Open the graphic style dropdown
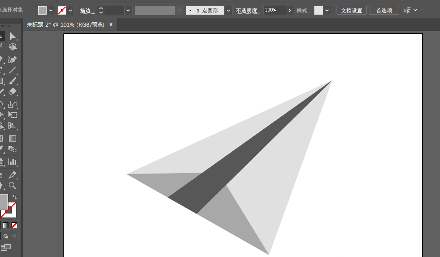This screenshot has width=440, height=257. [x=327, y=10]
